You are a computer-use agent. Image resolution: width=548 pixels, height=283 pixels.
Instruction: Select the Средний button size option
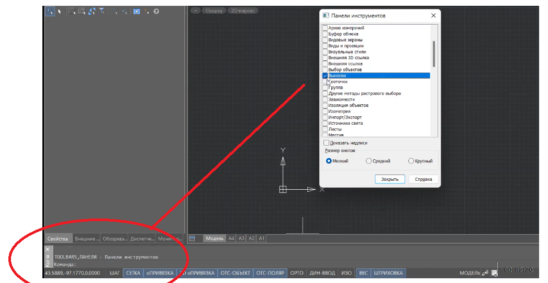pos(368,161)
